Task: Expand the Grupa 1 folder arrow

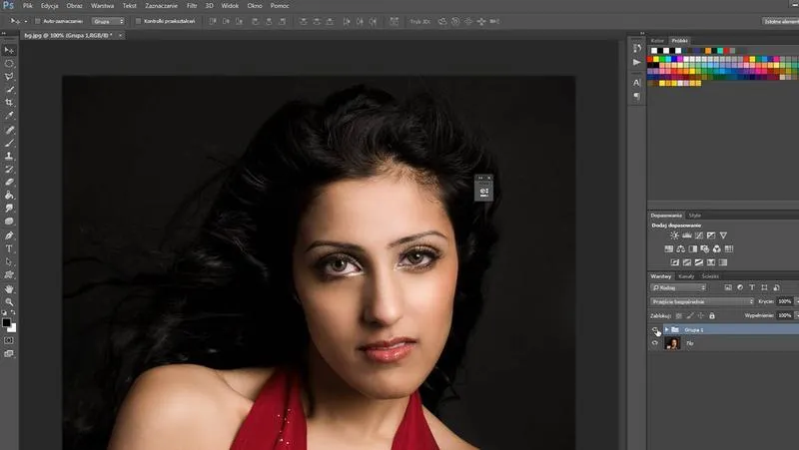Action: [666, 329]
